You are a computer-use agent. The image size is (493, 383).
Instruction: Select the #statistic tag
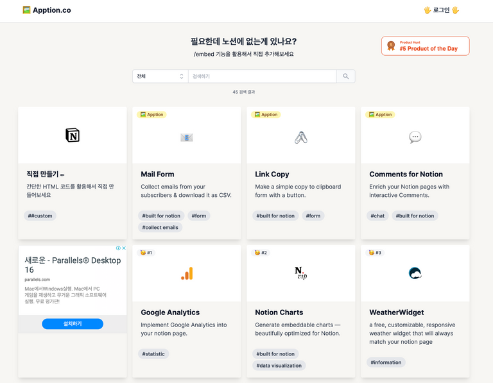153,354
